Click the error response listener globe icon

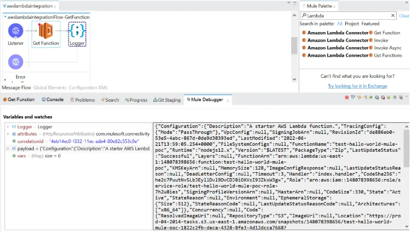pos(16,62)
